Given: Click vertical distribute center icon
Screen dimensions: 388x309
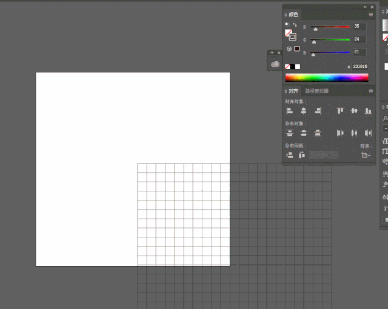Looking at the screenshot, I should (304, 133).
